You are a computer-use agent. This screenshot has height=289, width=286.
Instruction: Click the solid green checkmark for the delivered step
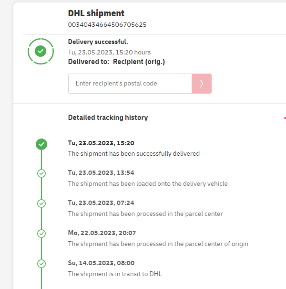[x=41, y=144]
